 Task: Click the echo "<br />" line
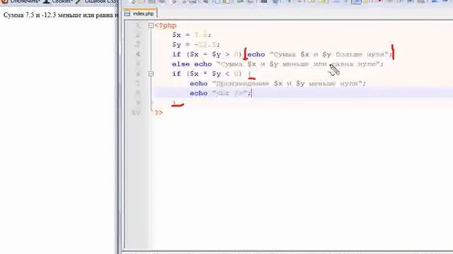[220, 93]
